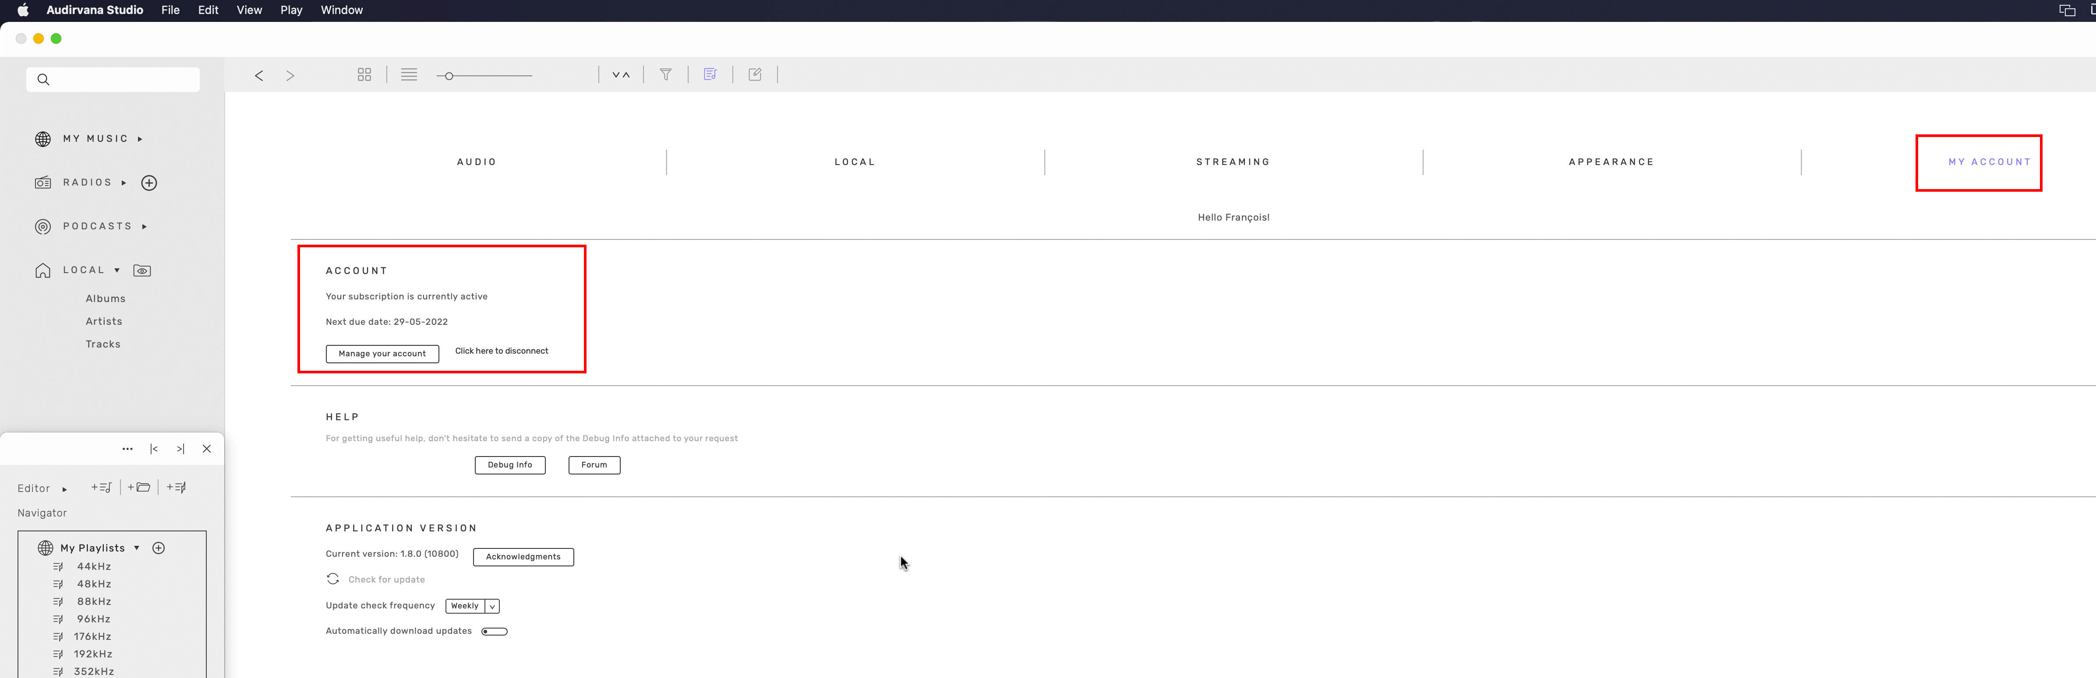Click the search magnifier icon

[x=43, y=80]
